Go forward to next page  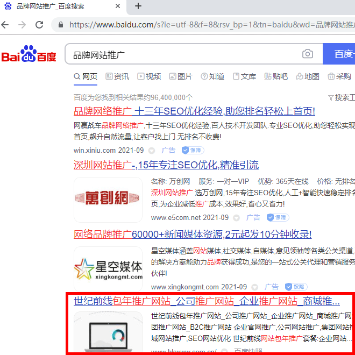[22, 24]
